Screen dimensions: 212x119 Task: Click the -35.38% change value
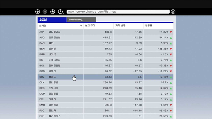(x=163, y=49)
